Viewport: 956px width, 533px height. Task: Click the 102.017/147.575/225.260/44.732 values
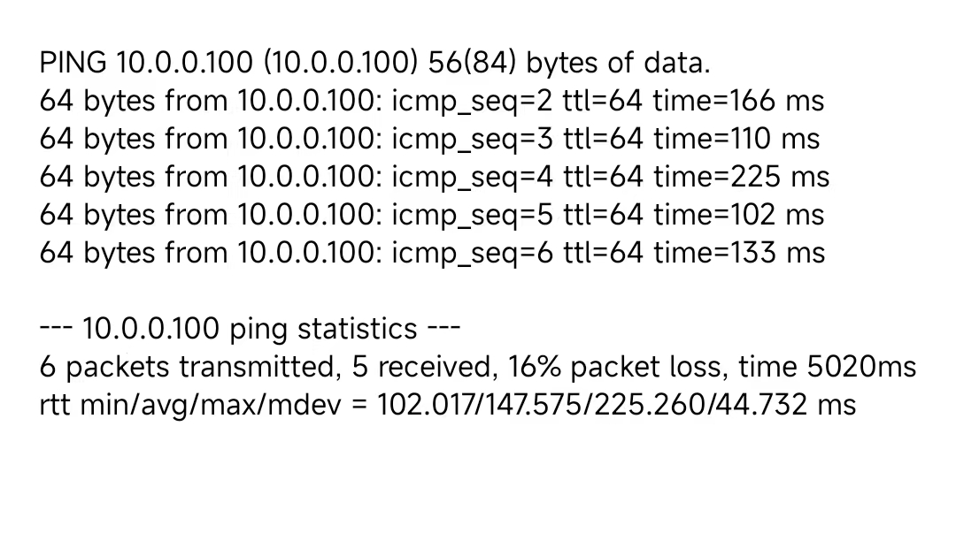[x=592, y=405]
